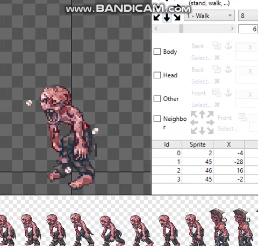Click the up arrow in Neighbor direction pad
This screenshot has width=258, height=246.
coord(202,114)
